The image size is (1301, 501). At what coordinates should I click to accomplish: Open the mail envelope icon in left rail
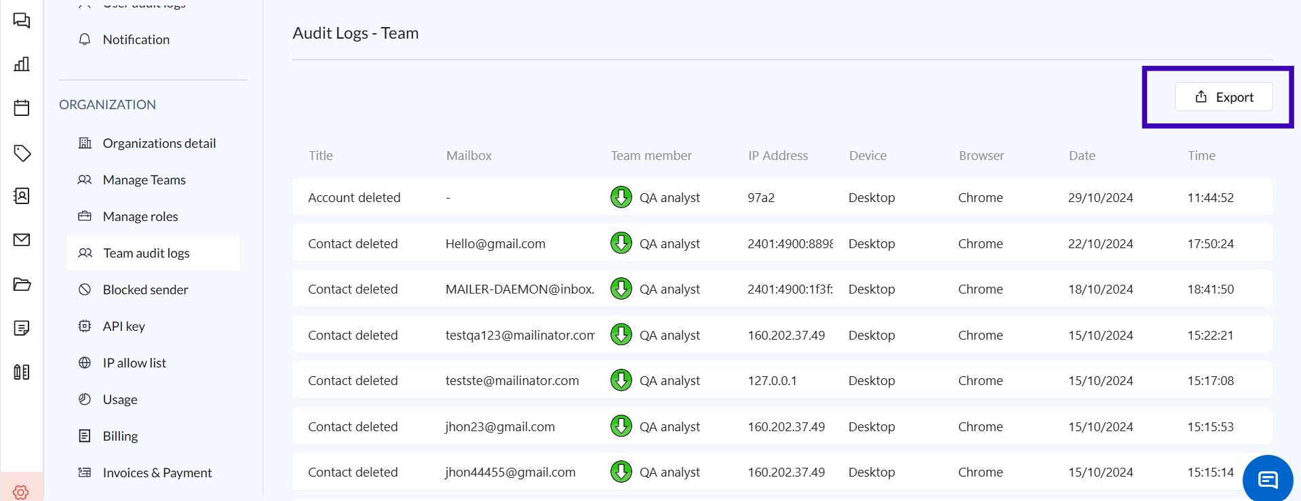pyautogui.click(x=22, y=240)
